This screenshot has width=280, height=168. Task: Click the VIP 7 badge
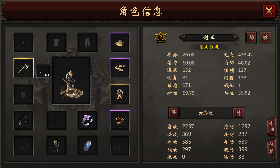[160, 38]
